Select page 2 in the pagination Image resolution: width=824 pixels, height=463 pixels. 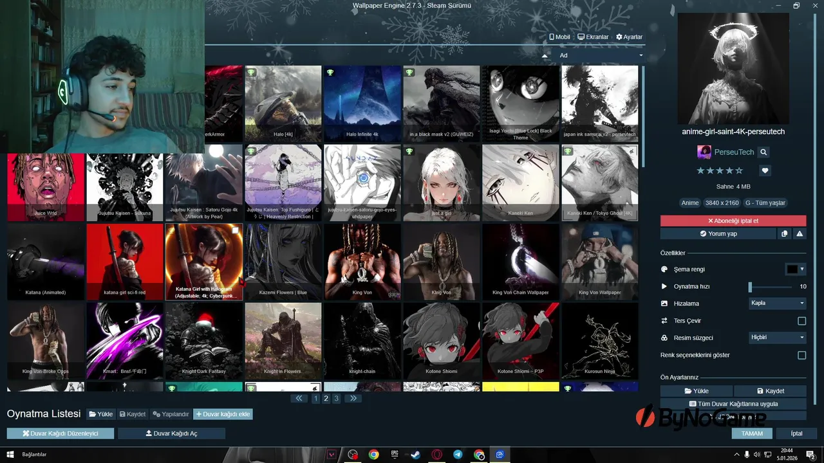[x=326, y=399]
